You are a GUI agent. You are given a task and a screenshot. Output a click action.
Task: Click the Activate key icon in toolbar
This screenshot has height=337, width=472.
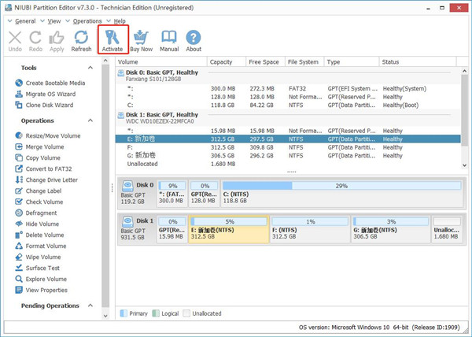click(x=112, y=36)
